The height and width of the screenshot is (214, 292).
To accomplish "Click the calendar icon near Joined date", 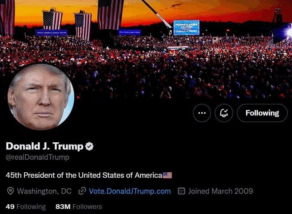I will point(182,191).
